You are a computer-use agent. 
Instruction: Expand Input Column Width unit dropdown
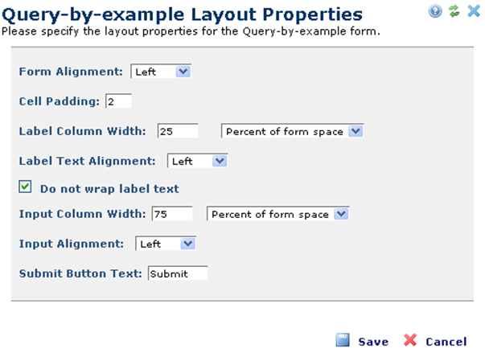pyautogui.click(x=277, y=214)
